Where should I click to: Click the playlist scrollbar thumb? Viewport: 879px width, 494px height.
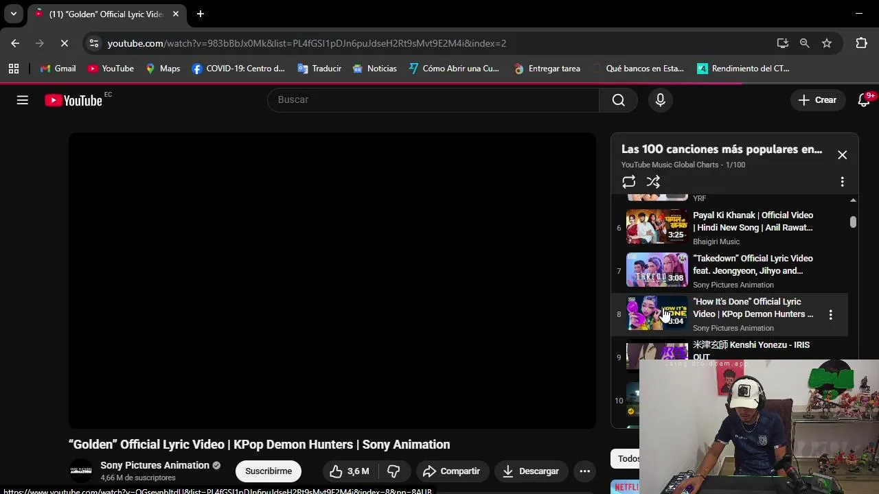coord(853,222)
